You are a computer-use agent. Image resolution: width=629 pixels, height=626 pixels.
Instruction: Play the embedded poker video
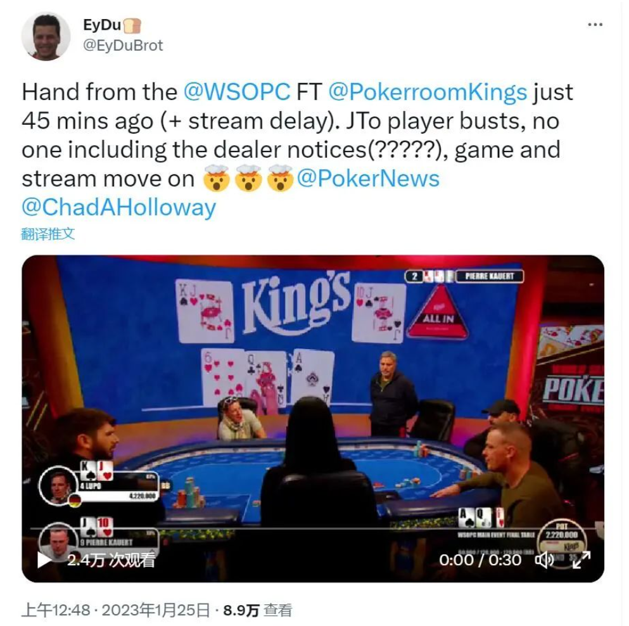point(43,560)
